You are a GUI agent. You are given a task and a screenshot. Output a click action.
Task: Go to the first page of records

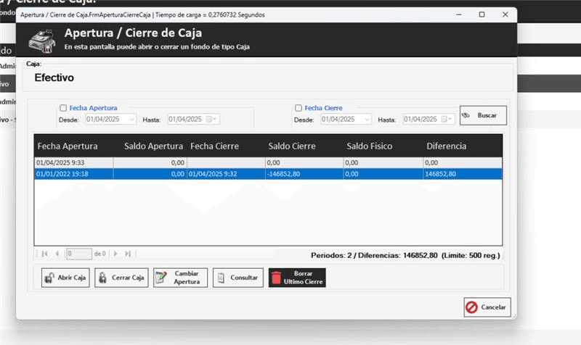44,254
